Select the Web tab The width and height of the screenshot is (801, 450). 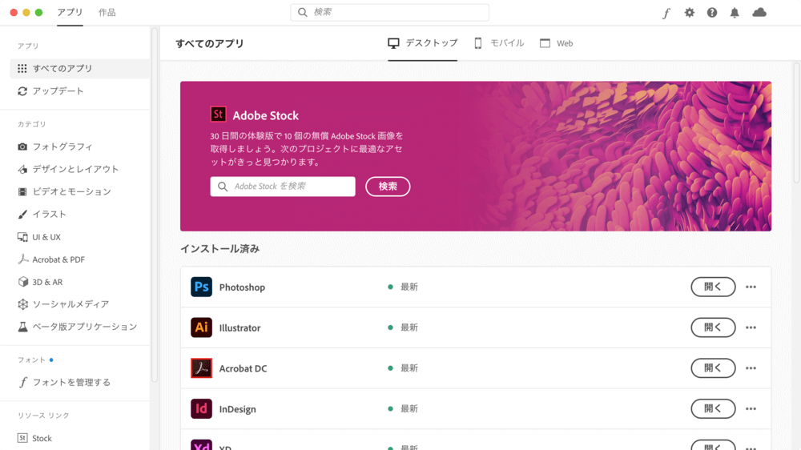click(x=557, y=43)
